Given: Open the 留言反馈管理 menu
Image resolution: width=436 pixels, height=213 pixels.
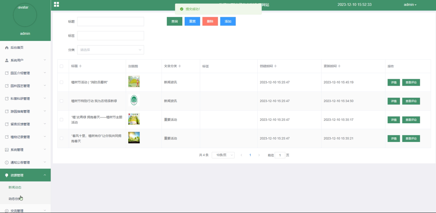Looking at the screenshot, I should pyautogui.click(x=25, y=124).
